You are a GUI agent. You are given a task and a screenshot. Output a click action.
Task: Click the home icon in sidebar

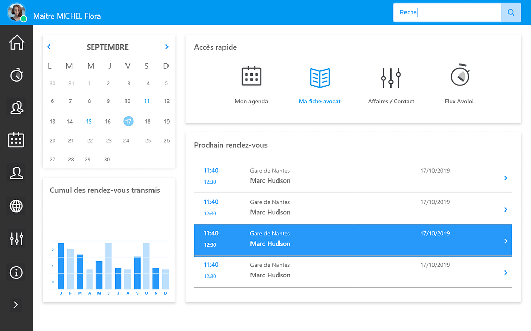17,42
